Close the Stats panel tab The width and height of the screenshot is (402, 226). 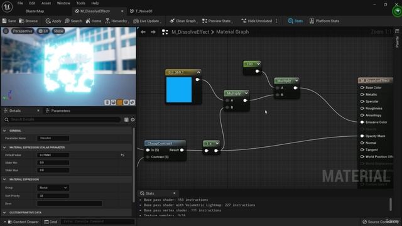[x=175, y=193]
